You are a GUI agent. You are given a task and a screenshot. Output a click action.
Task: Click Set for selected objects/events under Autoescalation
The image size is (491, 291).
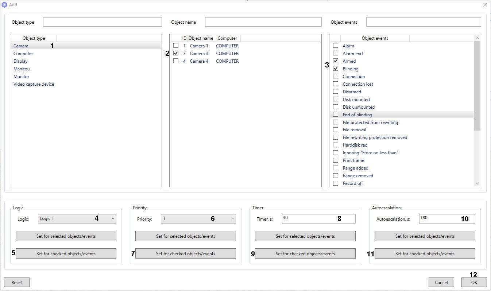[x=425, y=236]
